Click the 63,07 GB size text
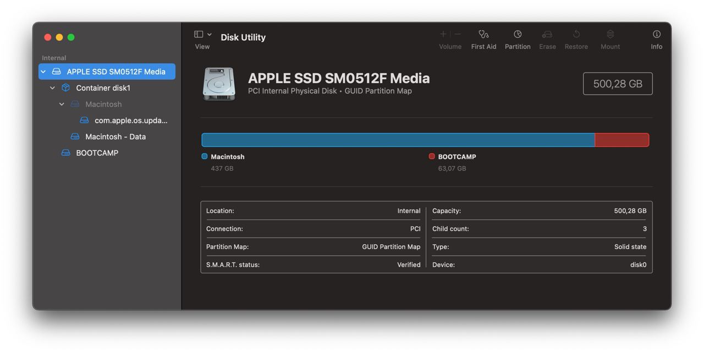704x353 pixels. [x=452, y=168]
